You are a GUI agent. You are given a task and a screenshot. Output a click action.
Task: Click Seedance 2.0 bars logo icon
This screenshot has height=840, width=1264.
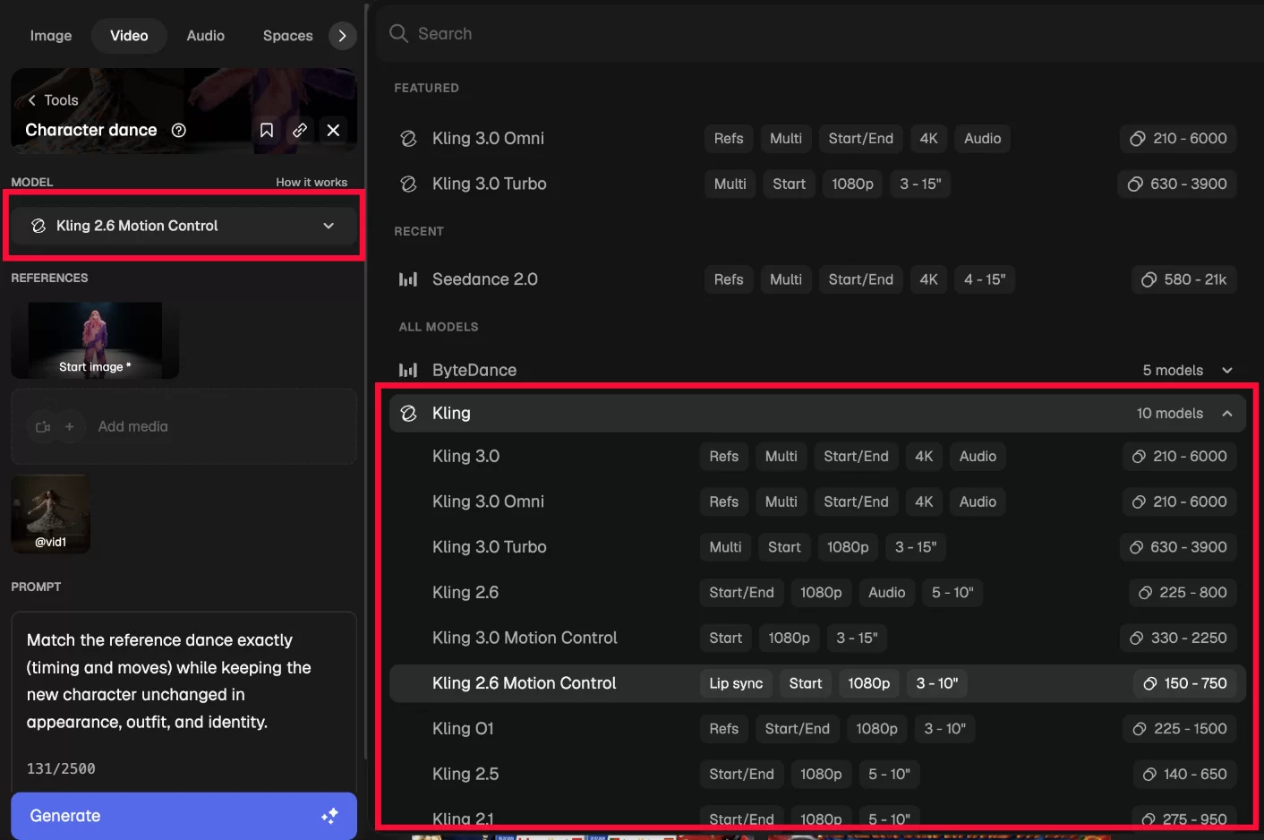click(408, 279)
